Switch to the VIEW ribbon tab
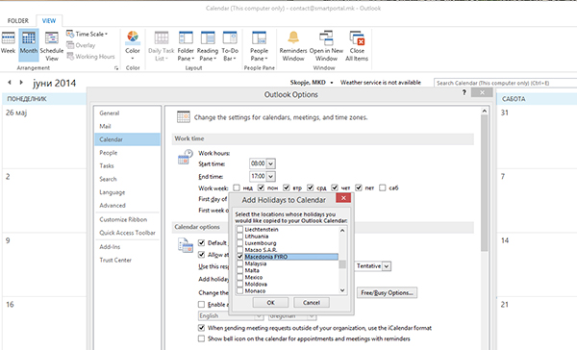This screenshot has height=350, width=577. click(x=49, y=20)
